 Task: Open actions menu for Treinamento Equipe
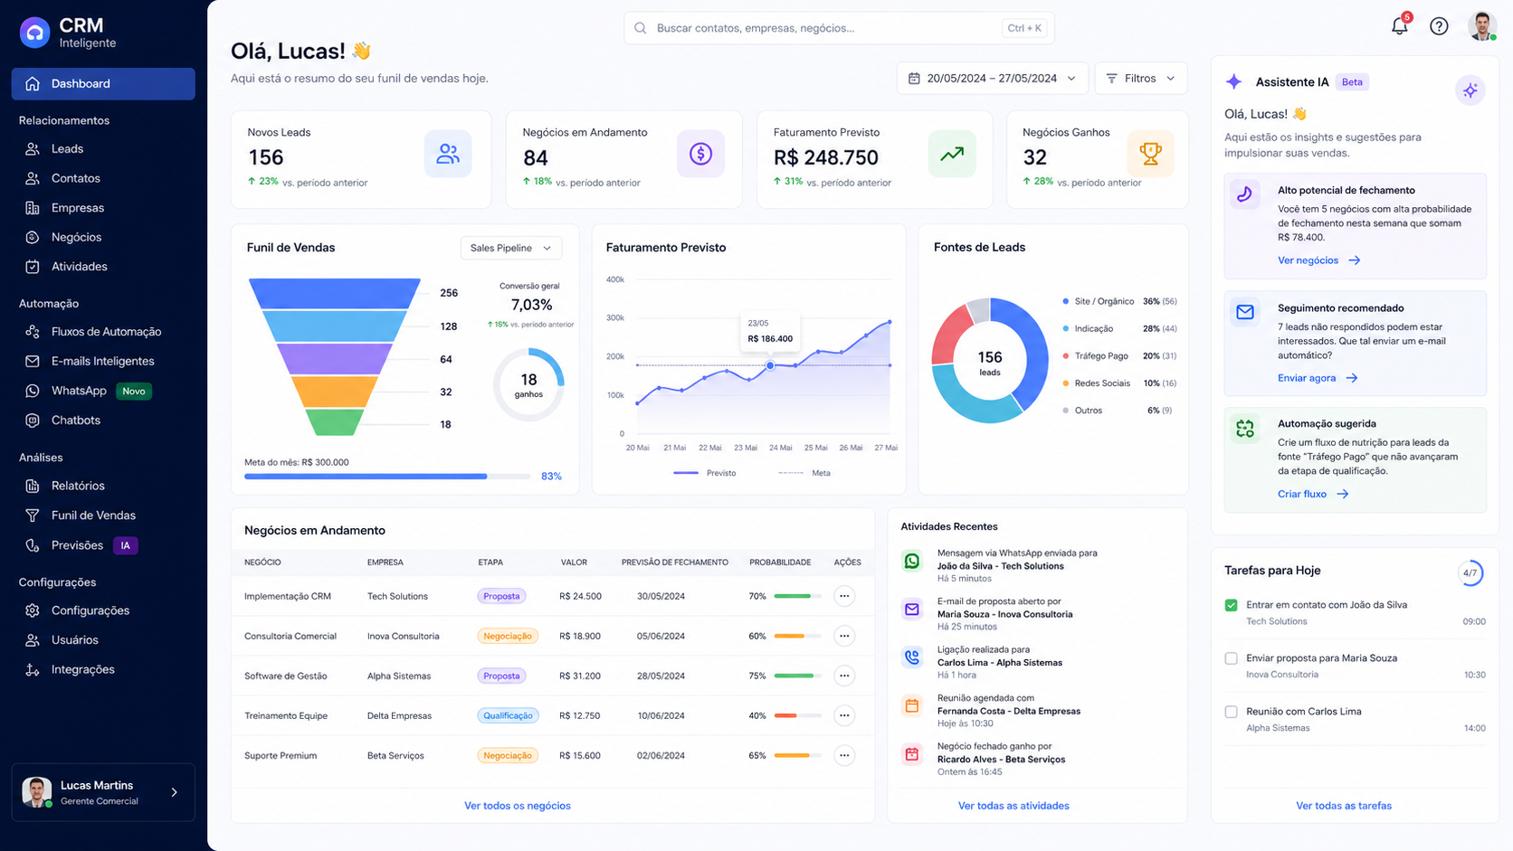(x=844, y=715)
